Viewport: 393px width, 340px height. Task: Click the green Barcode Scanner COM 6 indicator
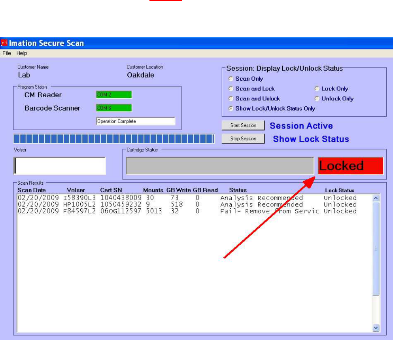click(114, 108)
